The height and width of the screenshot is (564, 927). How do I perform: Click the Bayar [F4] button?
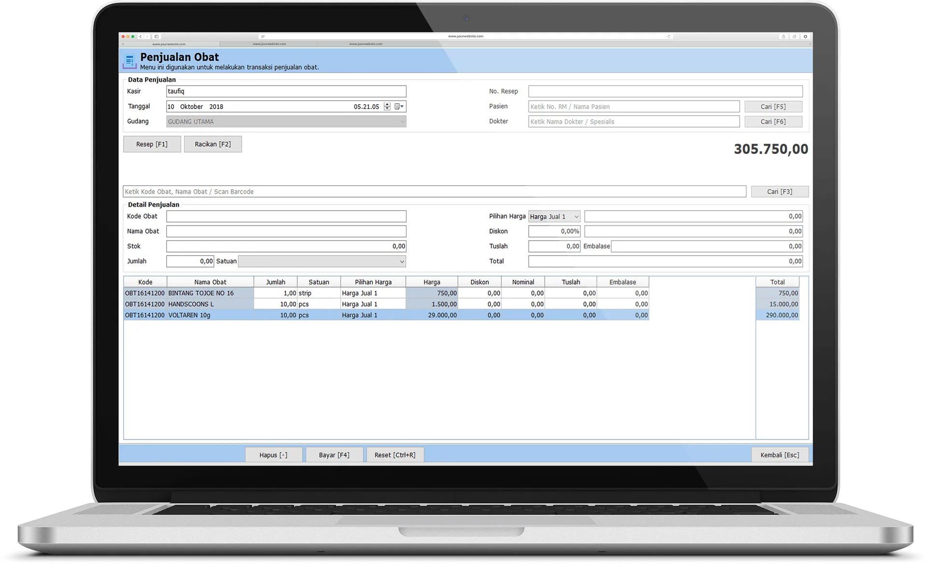pyautogui.click(x=334, y=455)
